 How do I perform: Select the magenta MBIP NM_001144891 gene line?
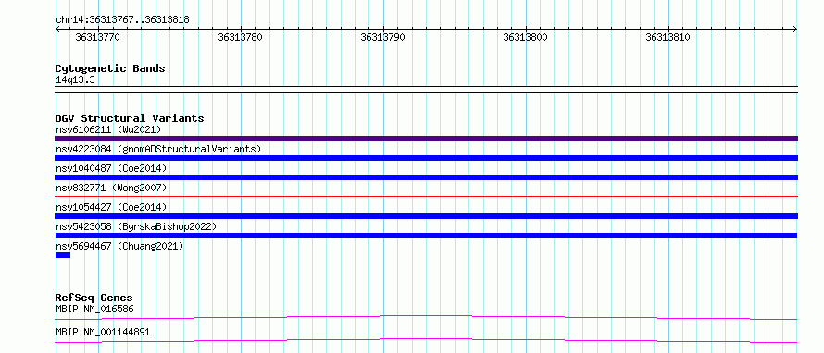426,340
